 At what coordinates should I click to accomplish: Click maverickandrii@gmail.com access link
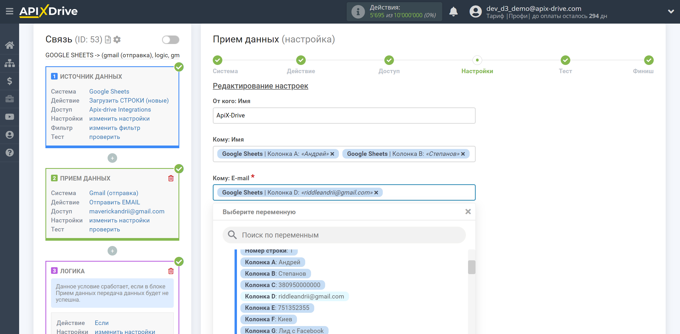tap(127, 211)
